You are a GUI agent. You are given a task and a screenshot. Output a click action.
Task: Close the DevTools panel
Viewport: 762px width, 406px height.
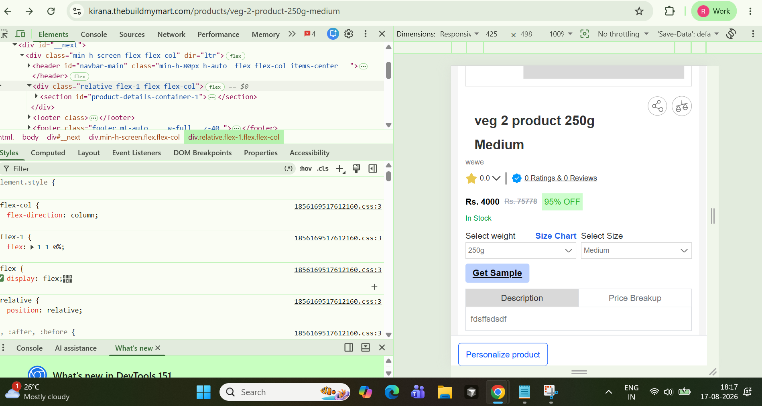382,34
